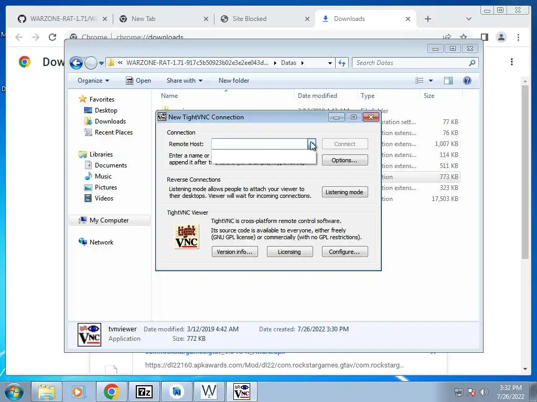Toggle the Explorer preview pane
537x402 pixels.
(x=448, y=81)
